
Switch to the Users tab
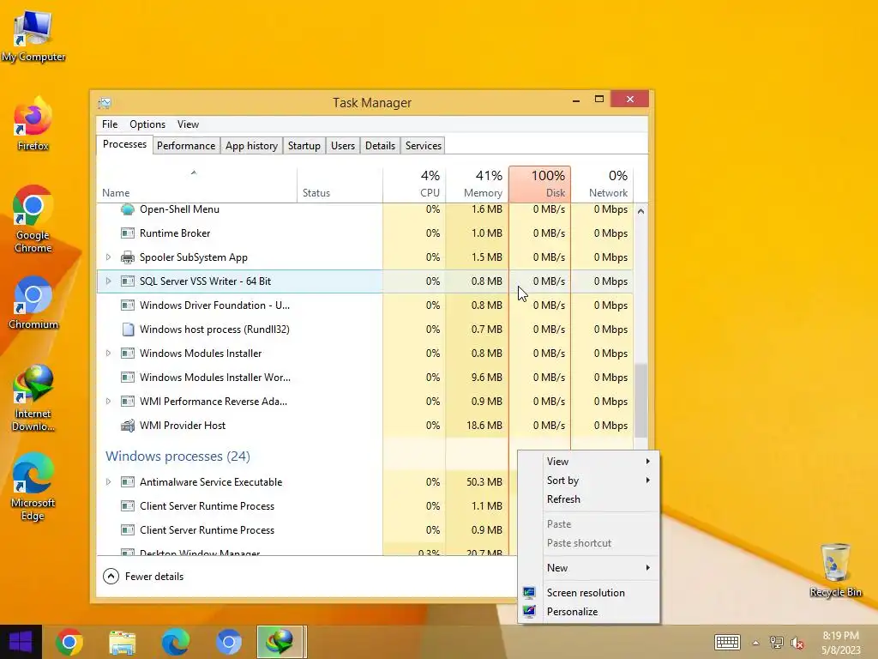(x=343, y=146)
